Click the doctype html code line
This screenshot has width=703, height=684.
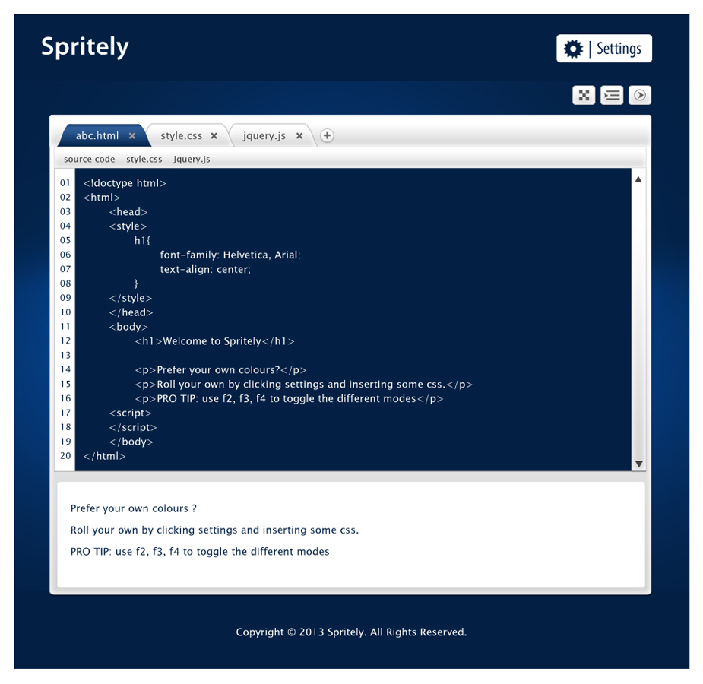[x=125, y=183]
